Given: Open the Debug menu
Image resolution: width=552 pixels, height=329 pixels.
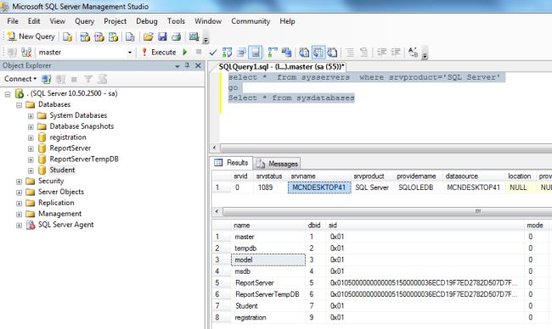Looking at the screenshot, I should click(147, 21).
